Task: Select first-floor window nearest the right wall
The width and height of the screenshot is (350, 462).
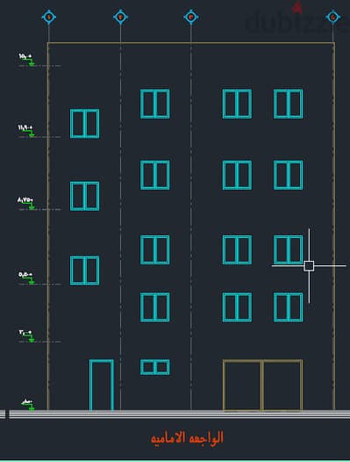Action: click(x=289, y=307)
